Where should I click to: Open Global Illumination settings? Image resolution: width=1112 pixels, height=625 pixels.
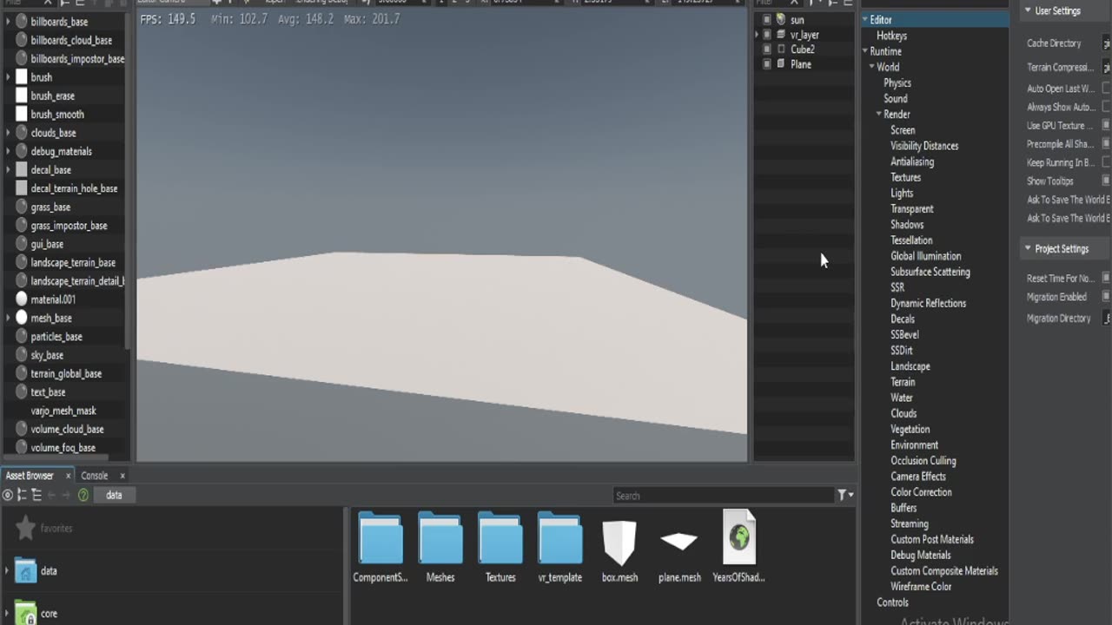coord(925,256)
